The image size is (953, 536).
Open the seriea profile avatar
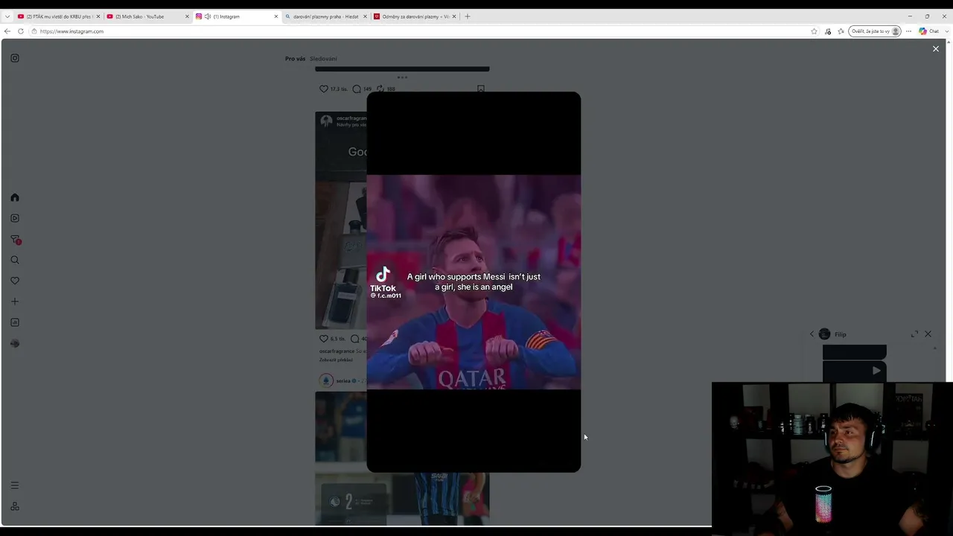point(326,380)
